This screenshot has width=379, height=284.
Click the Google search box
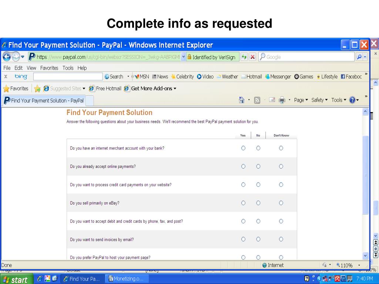[306, 57]
